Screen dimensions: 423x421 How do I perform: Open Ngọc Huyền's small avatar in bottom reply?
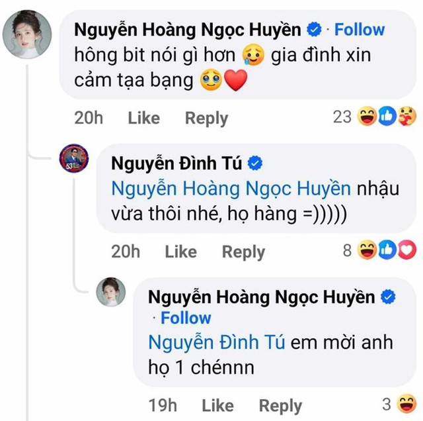[111, 291]
